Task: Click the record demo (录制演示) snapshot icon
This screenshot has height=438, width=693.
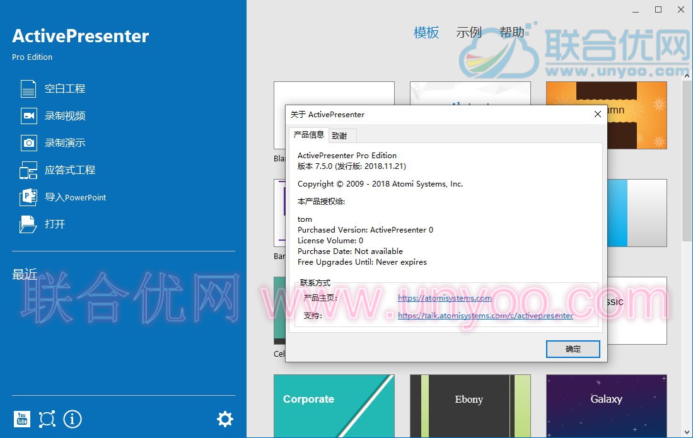Action: (x=29, y=143)
